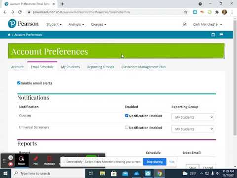Select the Pen tool in Screencastify
The height and width of the screenshot is (178, 237).
tap(36, 161)
